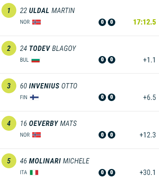The height and width of the screenshot is (179, 159).
Task: Click the rank 2 circle badge
Action: tap(9, 48)
